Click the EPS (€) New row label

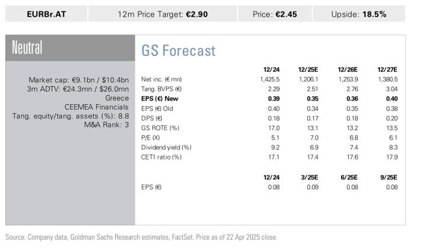point(160,99)
